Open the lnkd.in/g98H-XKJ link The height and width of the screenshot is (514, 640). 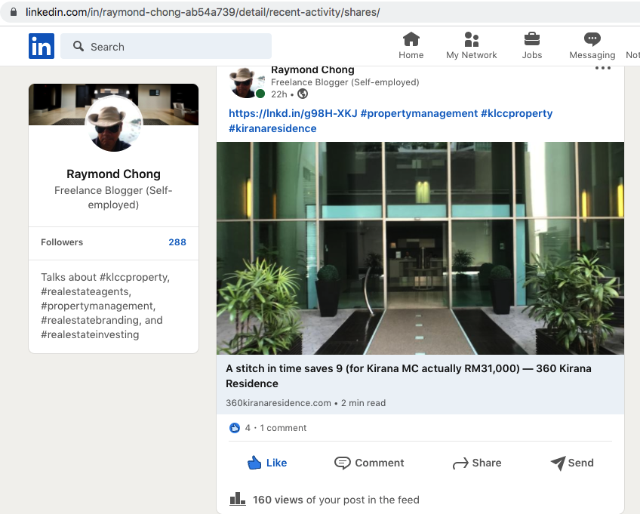point(293,113)
